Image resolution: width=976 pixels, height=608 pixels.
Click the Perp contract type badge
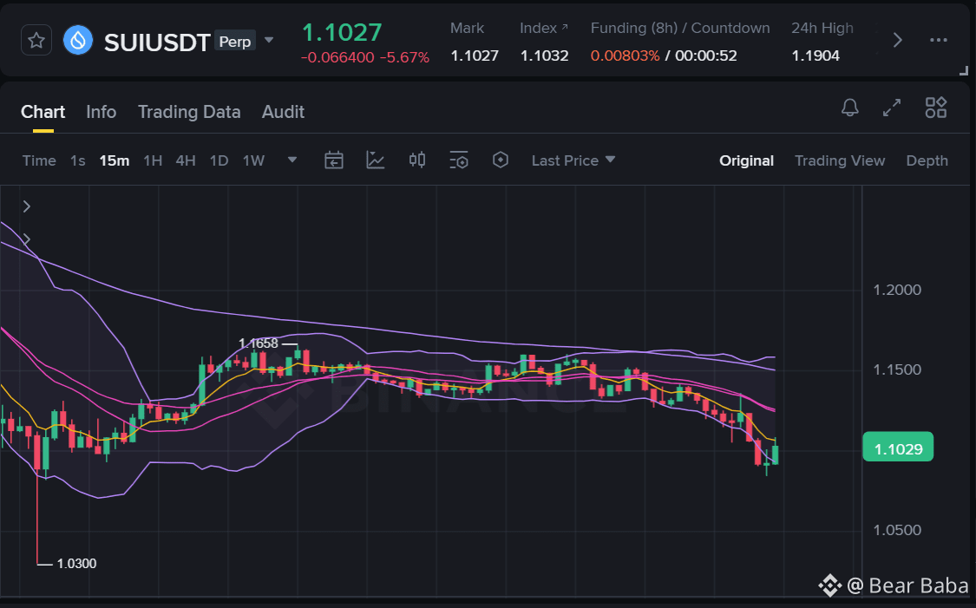(x=235, y=41)
